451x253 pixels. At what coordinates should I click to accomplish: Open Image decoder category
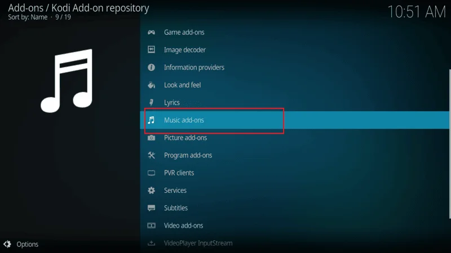click(x=294, y=50)
